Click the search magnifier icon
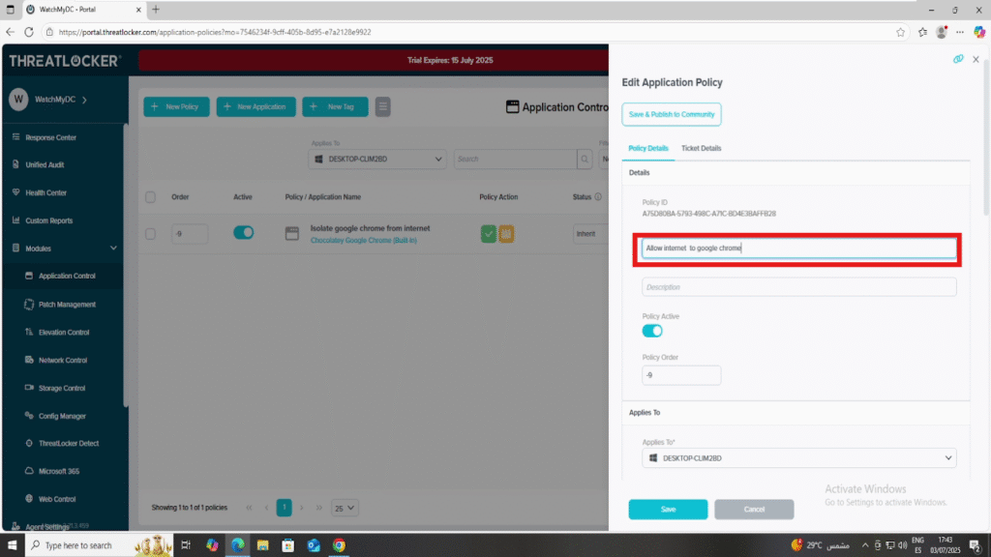The height and width of the screenshot is (557, 991). pos(585,160)
